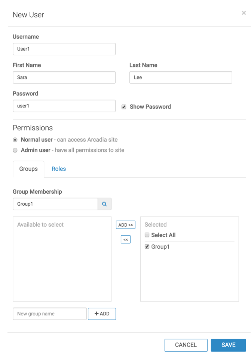This screenshot has height=357, width=251.
Task: Click the + ADD new group button
Action: pos(102,314)
